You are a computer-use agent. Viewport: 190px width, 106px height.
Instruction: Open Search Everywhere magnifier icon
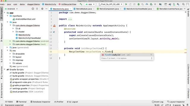point(183,4)
